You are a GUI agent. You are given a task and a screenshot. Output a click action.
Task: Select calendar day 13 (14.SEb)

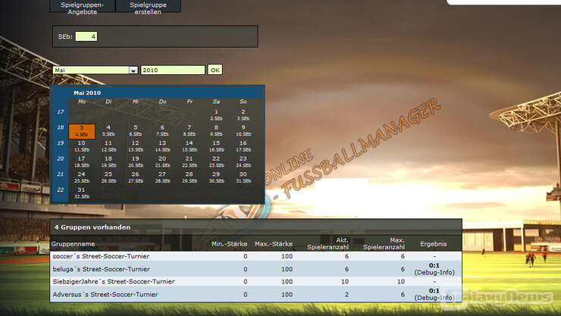point(162,146)
